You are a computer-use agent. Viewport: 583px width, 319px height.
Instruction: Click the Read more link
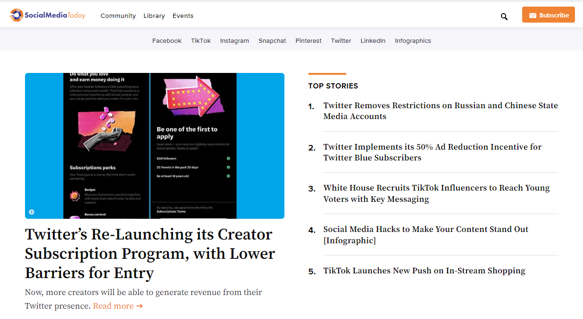(x=118, y=306)
